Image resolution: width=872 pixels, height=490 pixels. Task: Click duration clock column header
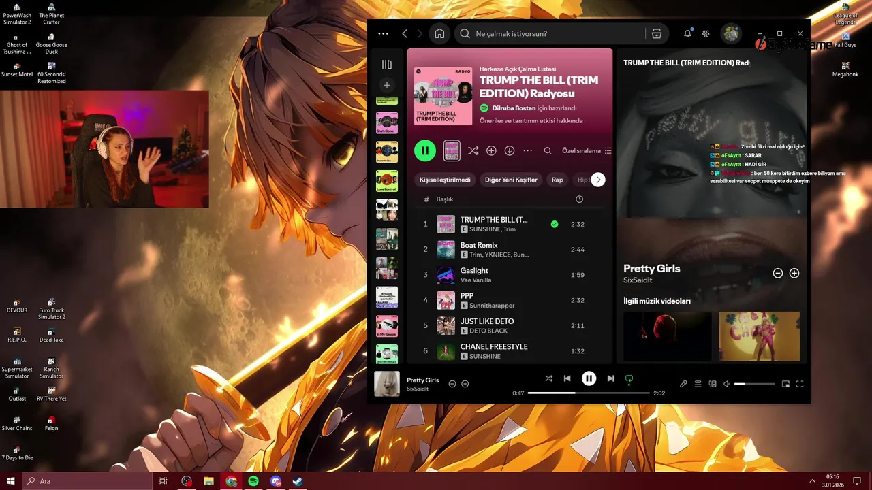579,199
